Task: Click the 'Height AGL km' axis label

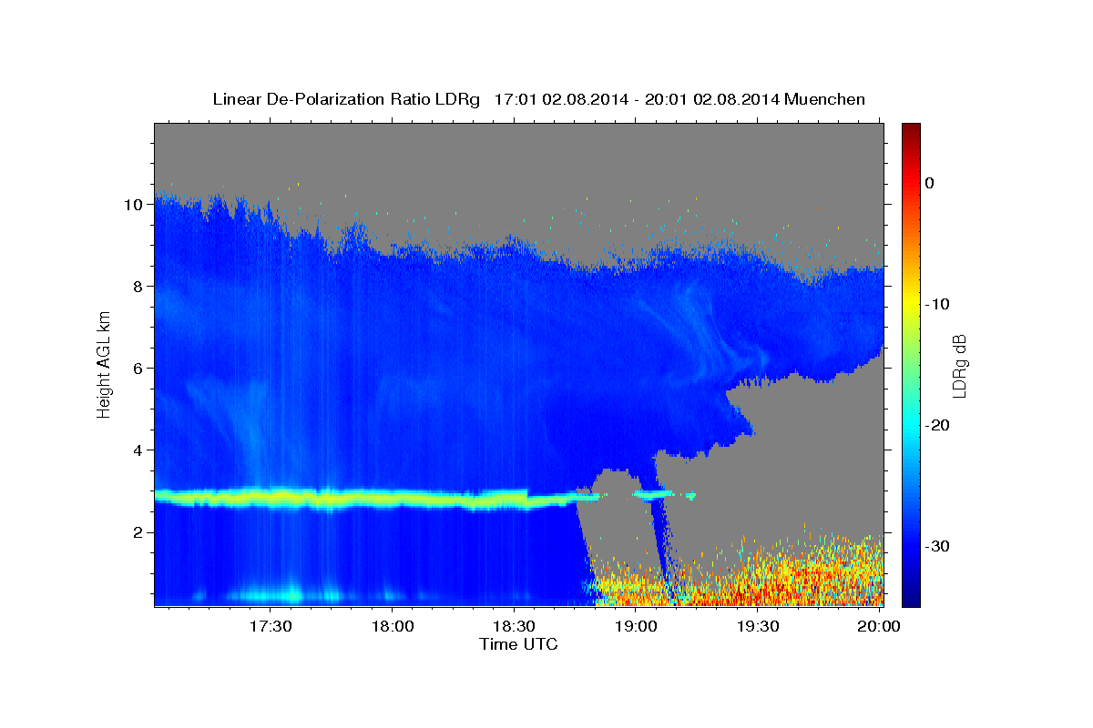Action: pos(105,364)
